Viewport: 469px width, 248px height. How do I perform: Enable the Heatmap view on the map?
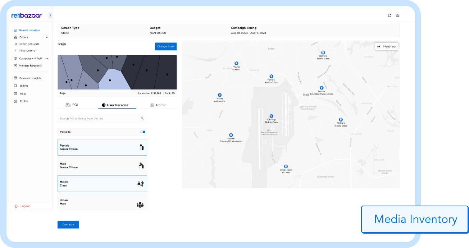pos(387,46)
